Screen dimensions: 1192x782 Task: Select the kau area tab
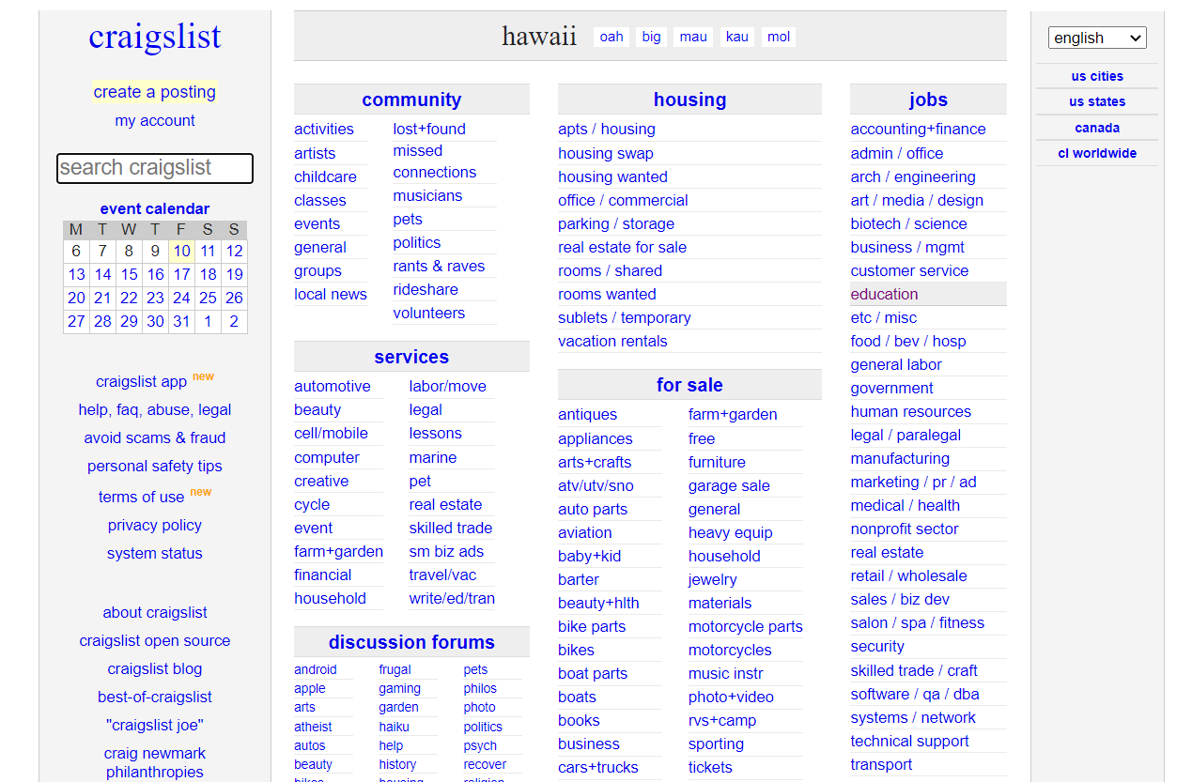(x=737, y=37)
